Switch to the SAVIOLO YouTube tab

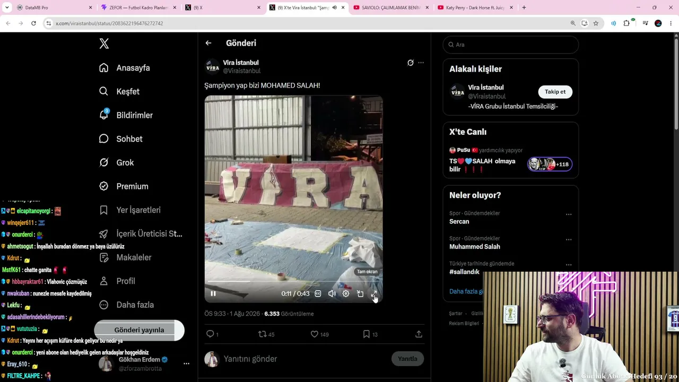(391, 7)
